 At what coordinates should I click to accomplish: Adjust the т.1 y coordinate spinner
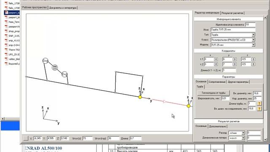pyautogui.click(x=235, y=59)
